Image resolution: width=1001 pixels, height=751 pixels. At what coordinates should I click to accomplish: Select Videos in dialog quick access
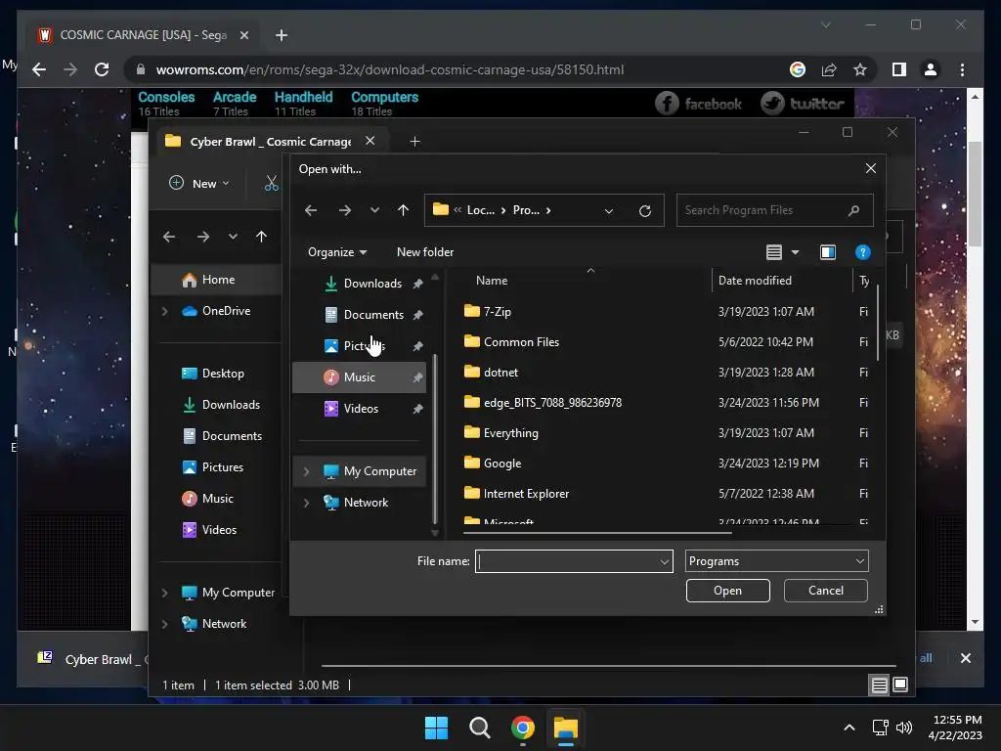[361, 409]
